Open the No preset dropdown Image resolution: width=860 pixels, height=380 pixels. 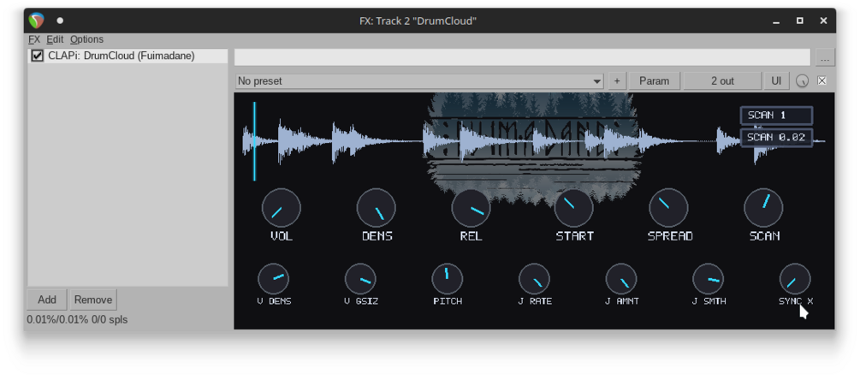click(419, 81)
